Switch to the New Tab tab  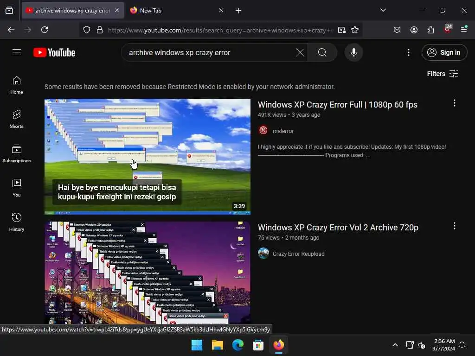click(x=177, y=11)
